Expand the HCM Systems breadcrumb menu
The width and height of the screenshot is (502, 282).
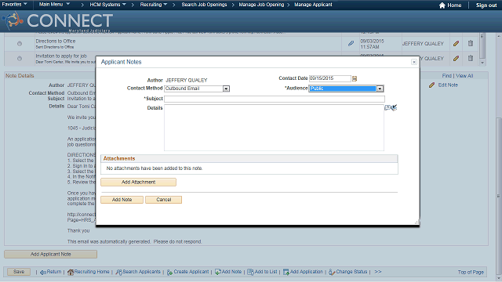coord(108,5)
